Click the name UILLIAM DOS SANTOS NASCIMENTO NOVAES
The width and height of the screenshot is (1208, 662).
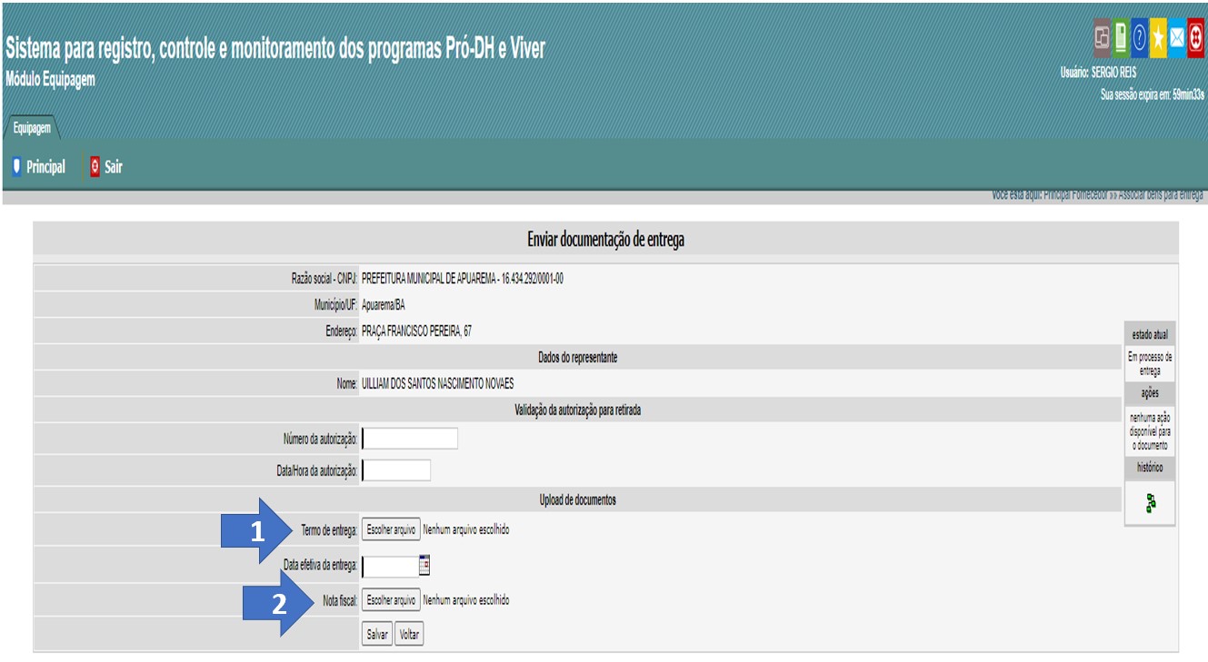[x=437, y=384]
